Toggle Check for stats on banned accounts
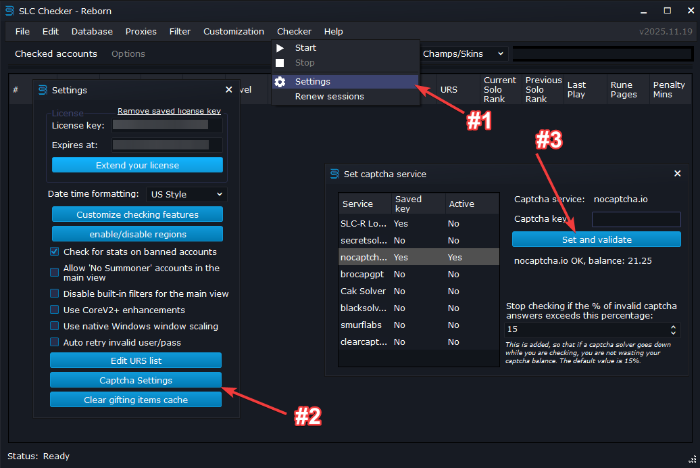This screenshot has width=700, height=468. pyautogui.click(x=55, y=252)
